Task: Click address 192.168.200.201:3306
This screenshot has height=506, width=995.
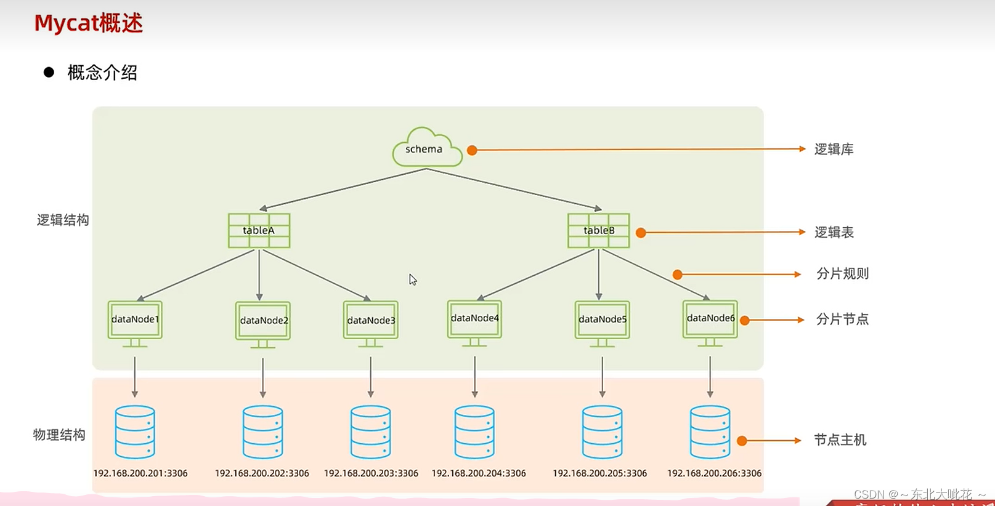Action: pyautogui.click(x=140, y=473)
